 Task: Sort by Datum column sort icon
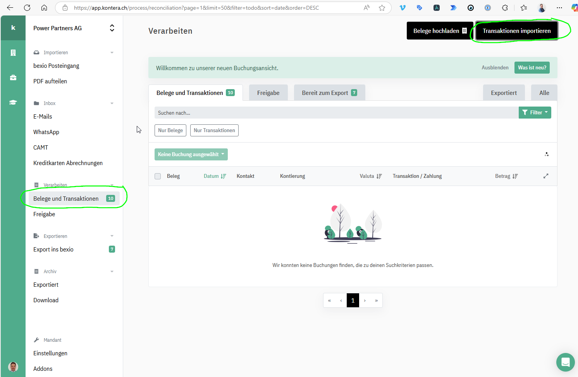224,176
